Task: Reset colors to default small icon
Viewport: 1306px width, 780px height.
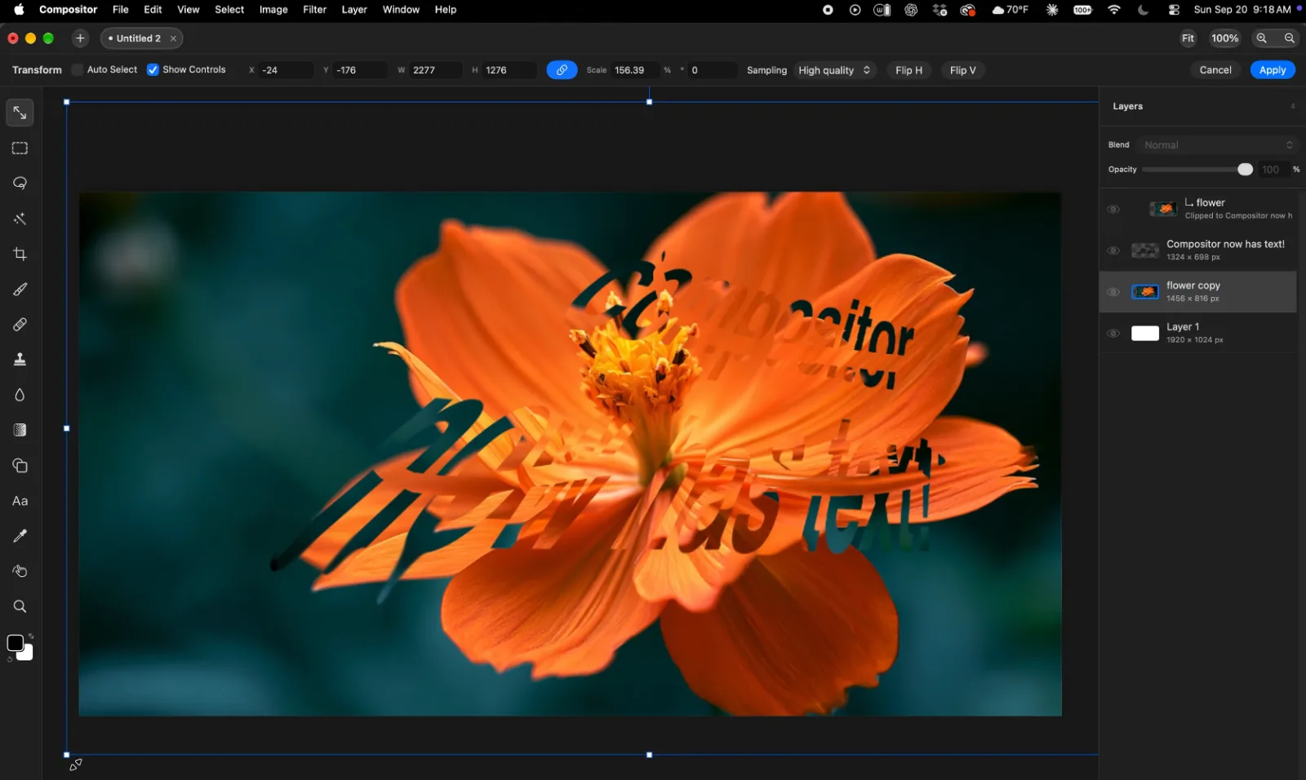Action: pyautogui.click(x=10, y=659)
